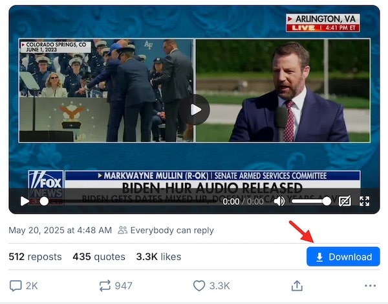View the 512 reposts list
This screenshot has height=304, width=388.
pos(35,257)
